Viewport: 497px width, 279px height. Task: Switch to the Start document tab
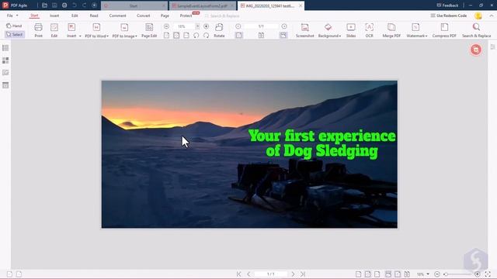[134, 5]
